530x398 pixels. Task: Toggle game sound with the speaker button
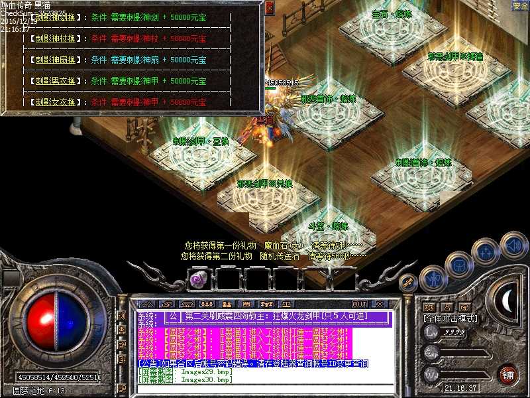513,245
